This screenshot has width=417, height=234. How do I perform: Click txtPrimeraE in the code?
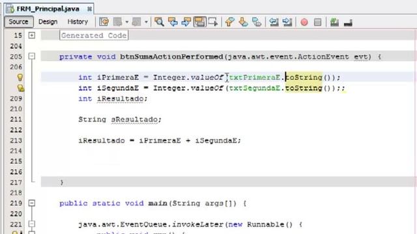[x=255, y=77]
